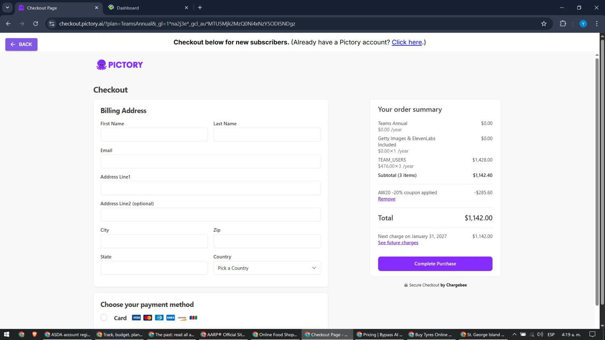Remove the AW20 coupon
Screen dimensions: 605x340
click(386, 199)
